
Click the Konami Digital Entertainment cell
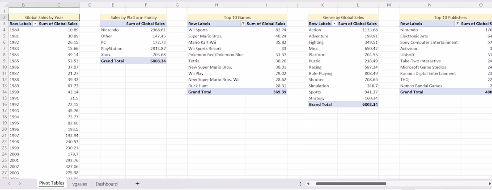coord(429,73)
